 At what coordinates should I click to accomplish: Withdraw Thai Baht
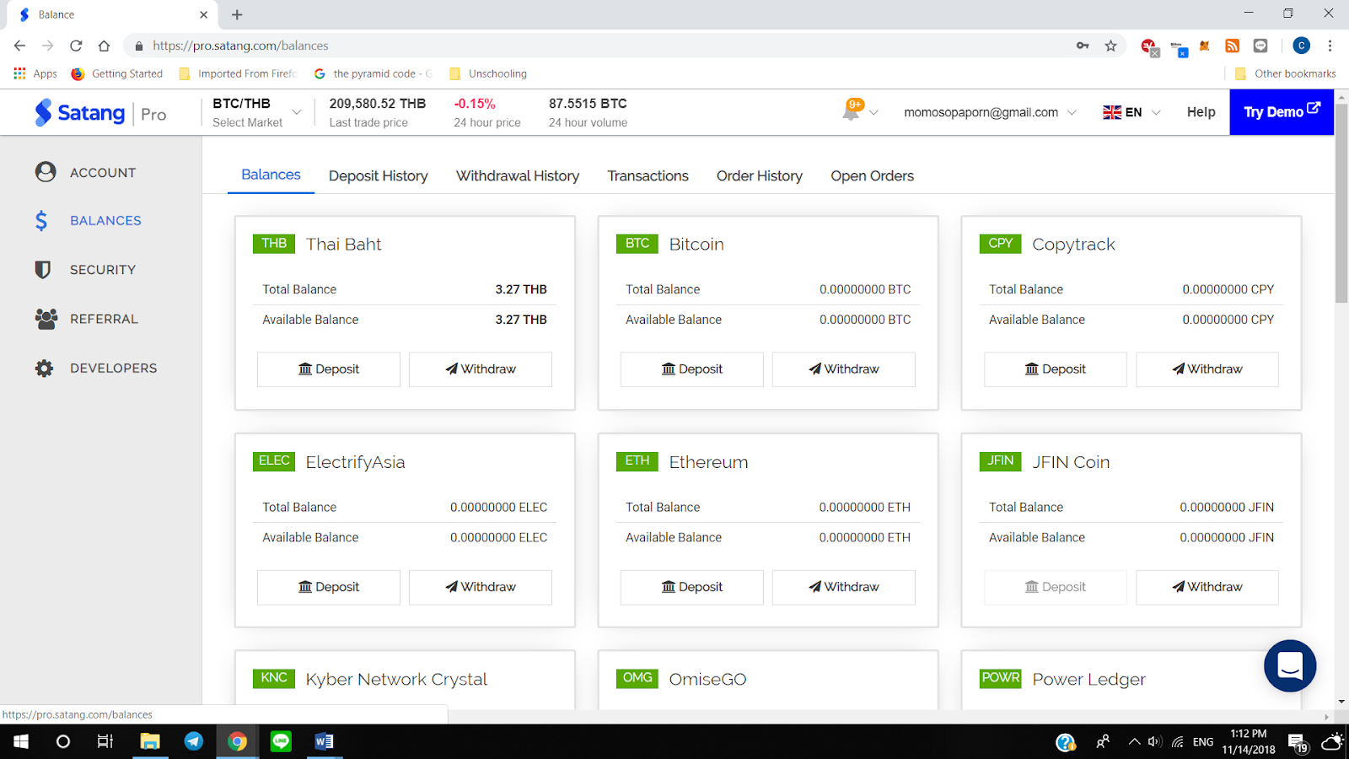coord(481,369)
